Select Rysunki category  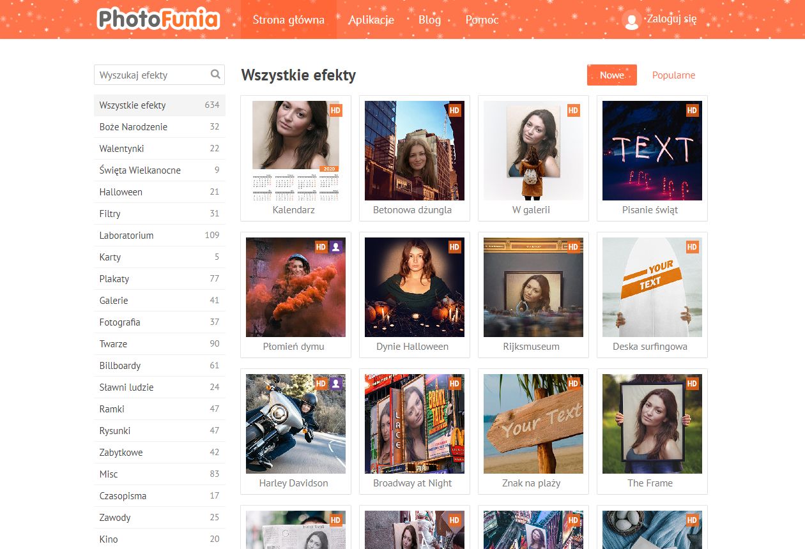coord(159,431)
